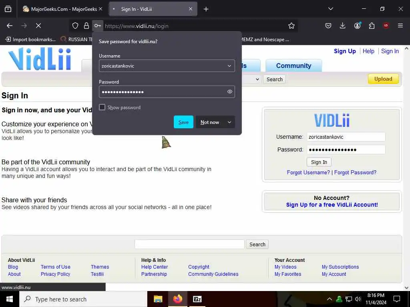Open the RUSSIAN bookmark in the toolbar
Image resolution: width=410 pixels, height=307 pixels.
[x=76, y=40]
